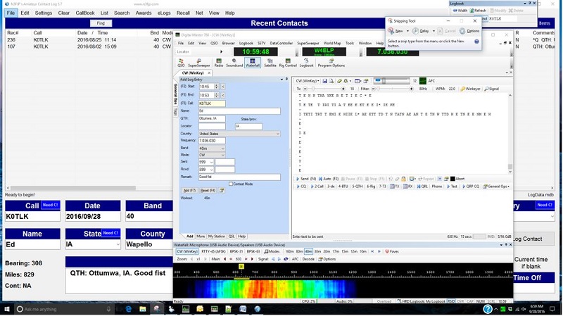
Task: Open Program Options in Digital Master
Action: point(331,63)
